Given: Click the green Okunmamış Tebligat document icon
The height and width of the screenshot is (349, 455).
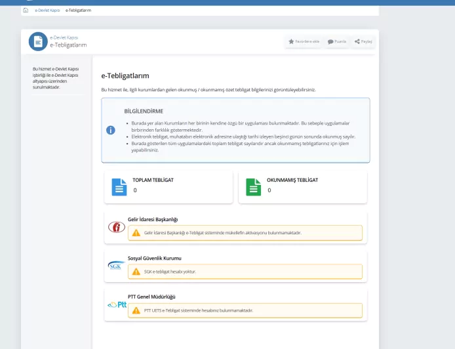Looking at the screenshot, I should (x=253, y=187).
